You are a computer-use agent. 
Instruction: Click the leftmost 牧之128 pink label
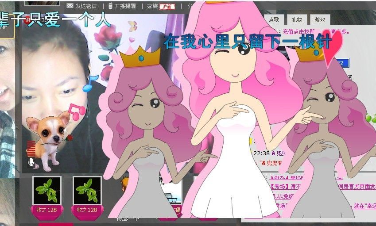47,210
